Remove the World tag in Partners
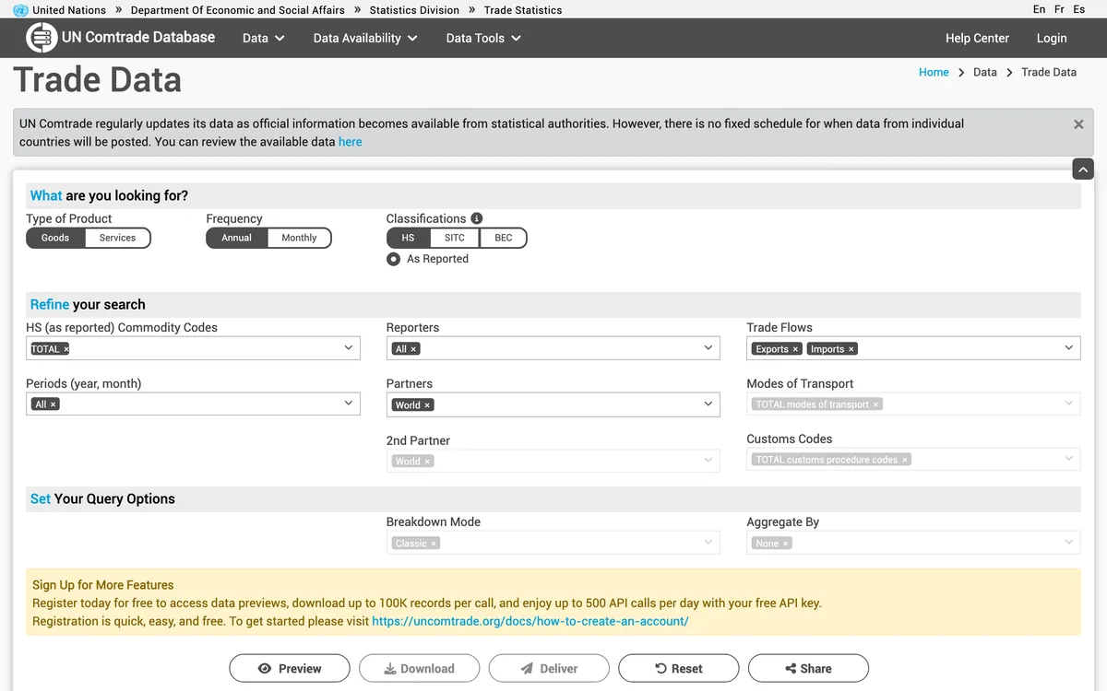 click(x=427, y=405)
